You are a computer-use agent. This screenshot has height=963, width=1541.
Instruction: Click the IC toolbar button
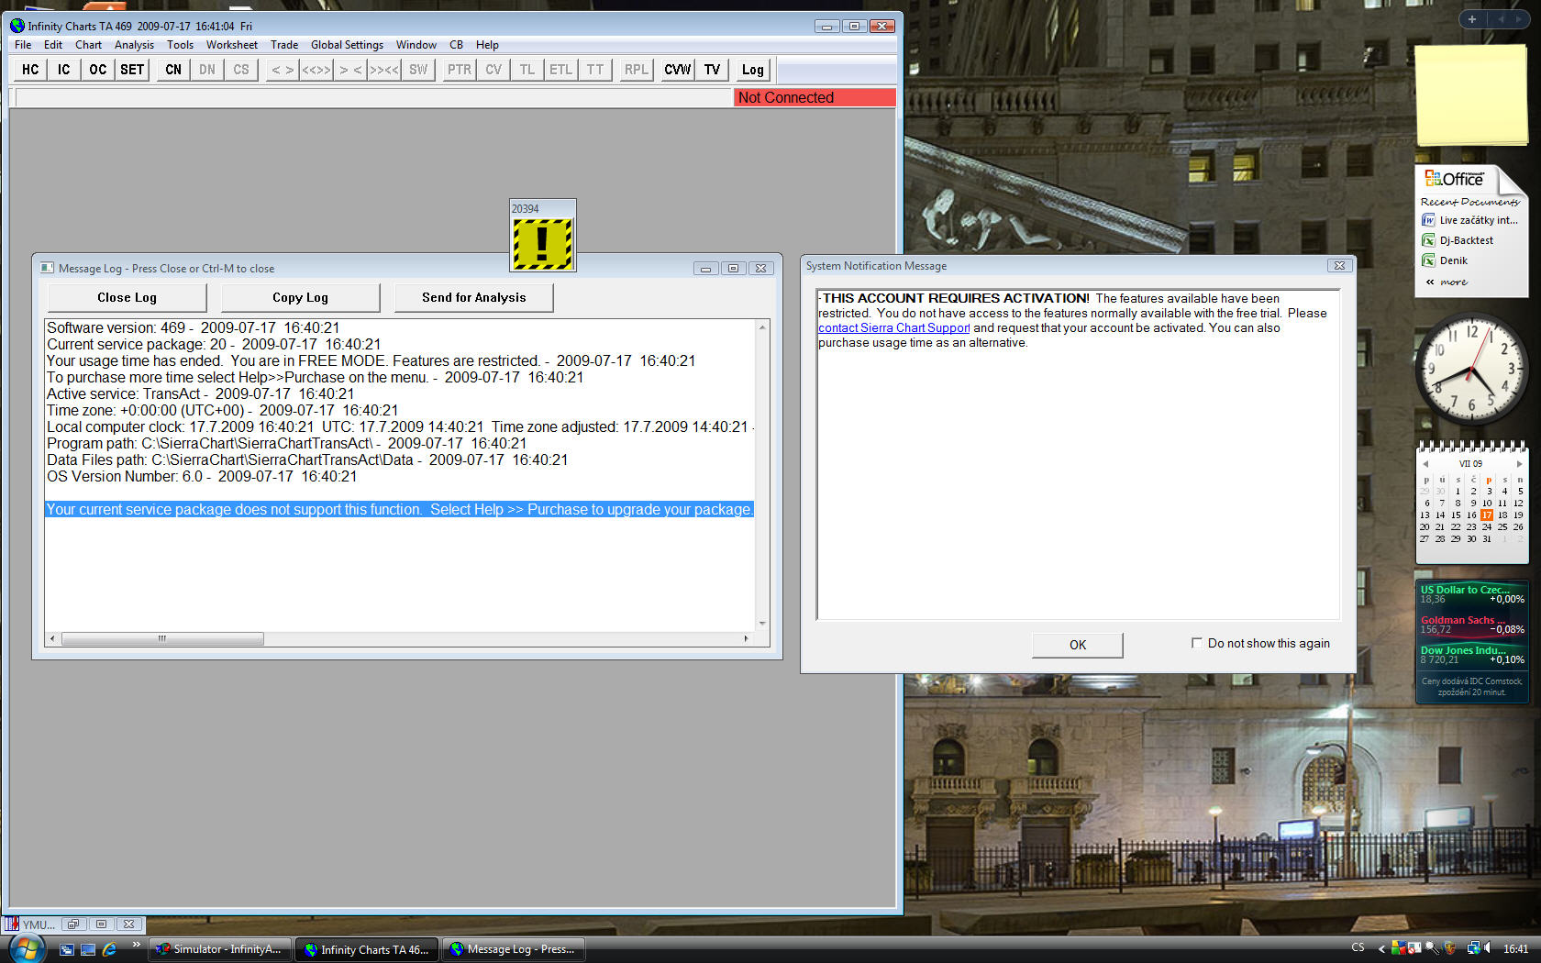pyautogui.click(x=63, y=70)
